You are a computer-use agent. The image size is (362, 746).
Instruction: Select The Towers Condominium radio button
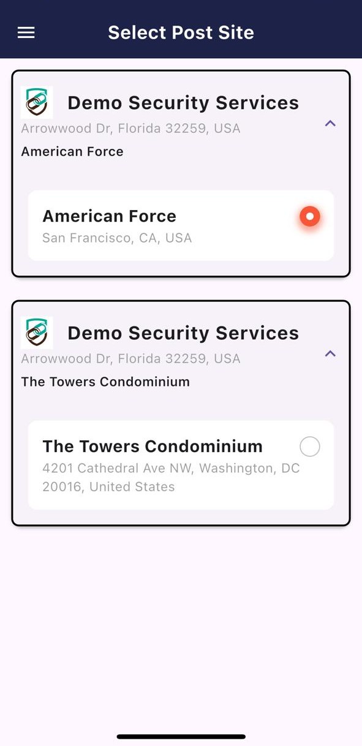pos(310,446)
